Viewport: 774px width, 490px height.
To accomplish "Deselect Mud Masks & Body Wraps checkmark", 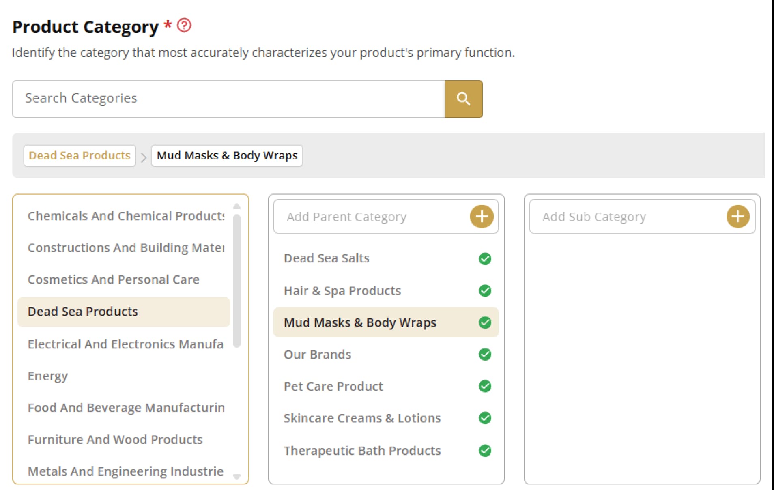I will point(485,322).
